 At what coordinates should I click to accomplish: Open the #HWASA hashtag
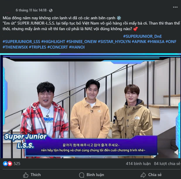[156, 42]
